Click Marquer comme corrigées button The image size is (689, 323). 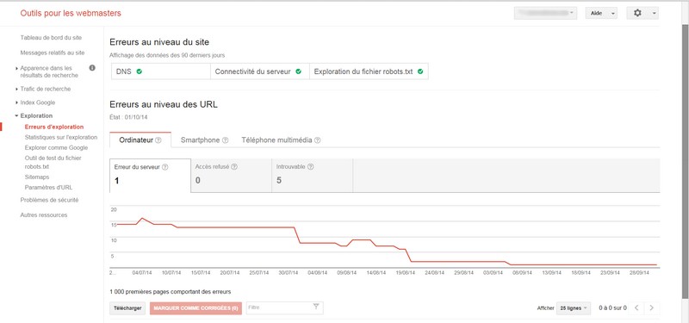196,308
